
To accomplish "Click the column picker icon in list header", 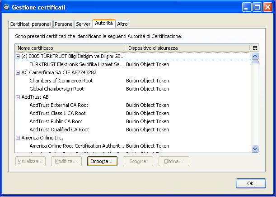I will point(255,48).
